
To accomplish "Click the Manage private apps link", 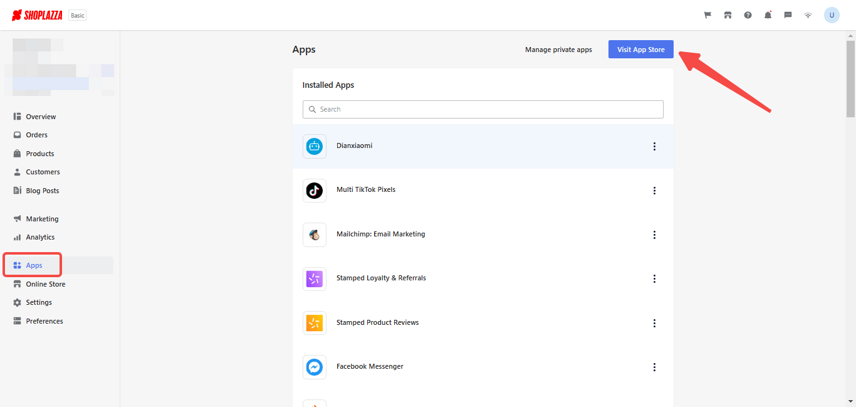I will (x=558, y=50).
